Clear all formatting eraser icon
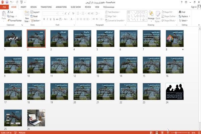The height and width of the screenshot is (134, 201). [x=73, y=13]
